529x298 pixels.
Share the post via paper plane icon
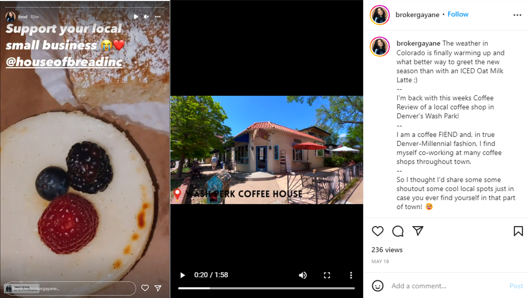tap(418, 231)
